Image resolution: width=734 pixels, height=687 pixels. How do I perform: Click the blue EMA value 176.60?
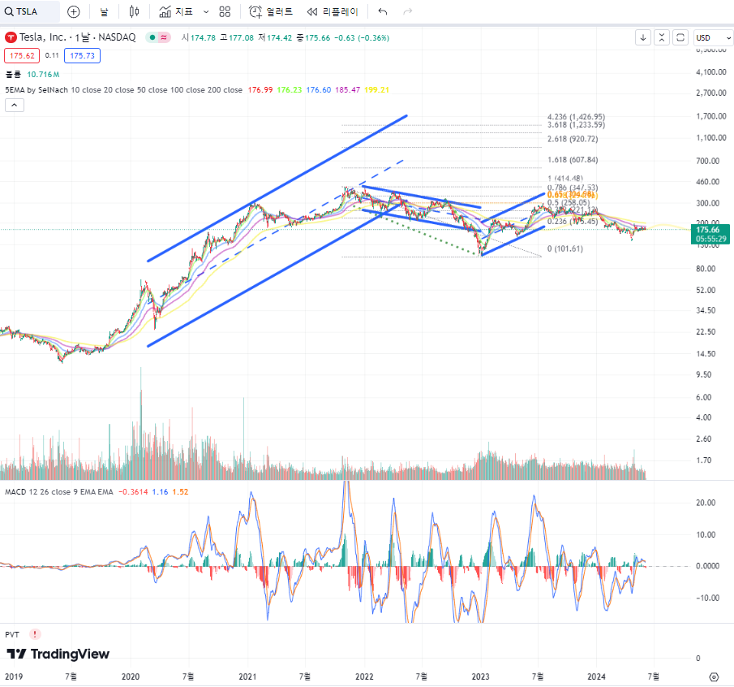[x=319, y=90]
